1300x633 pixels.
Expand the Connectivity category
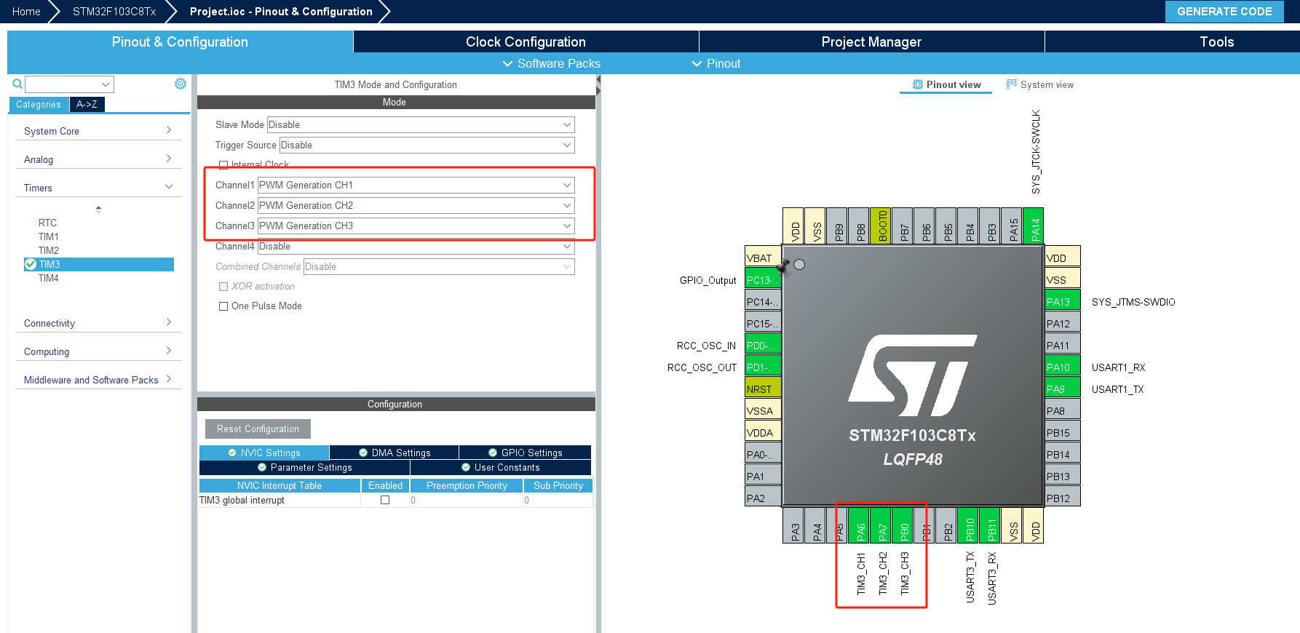[x=98, y=323]
